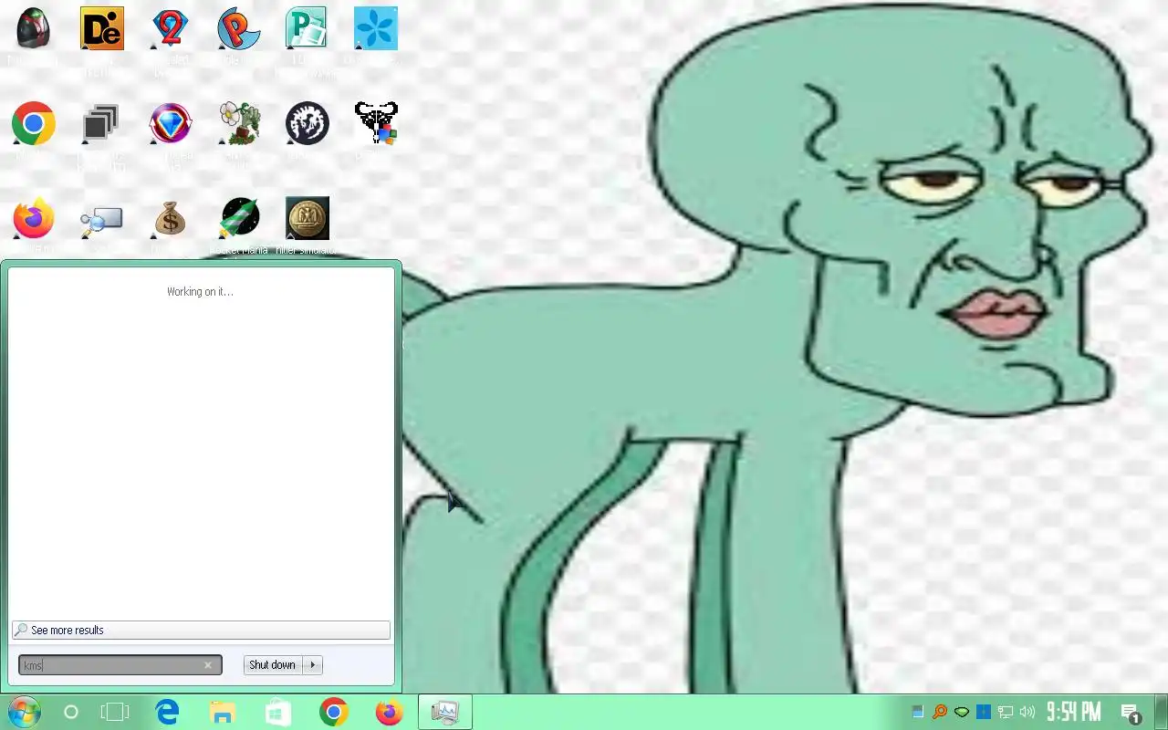Viewport: 1168px width, 730px height.
Task: Click the Shut down button
Action: [273, 665]
